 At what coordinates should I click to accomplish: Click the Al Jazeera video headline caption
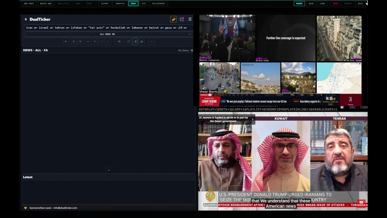[x=275, y=197]
